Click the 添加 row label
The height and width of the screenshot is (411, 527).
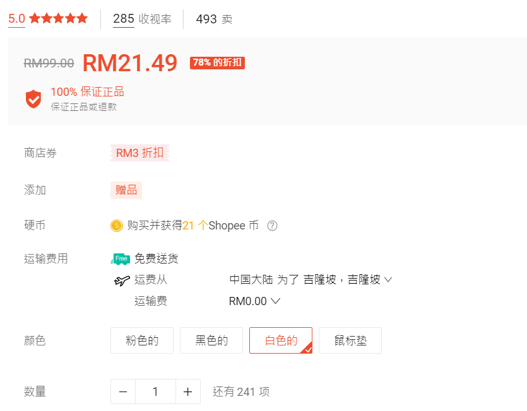pos(35,190)
